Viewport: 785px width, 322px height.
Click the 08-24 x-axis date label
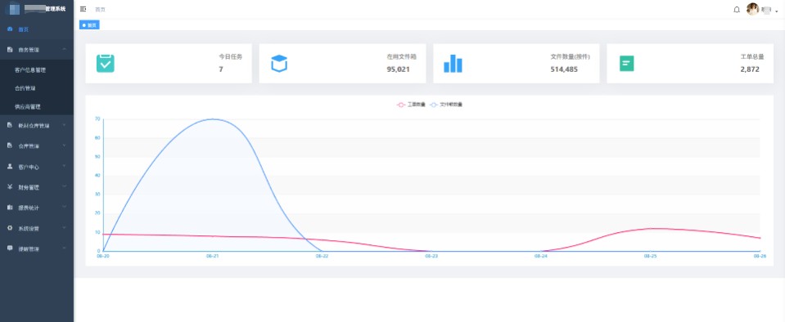541,256
